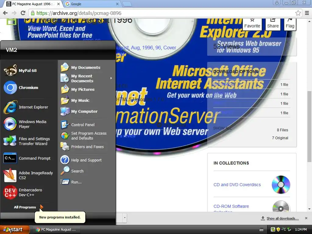The width and height of the screenshot is (312, 234).
Task: Click the Aug tag link
Action: coord(135,48)
